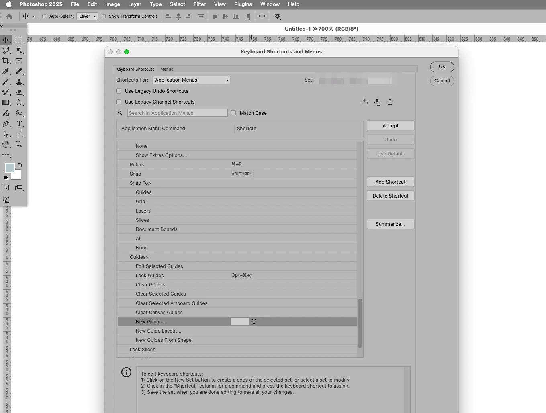
Task: Open the options bar gear settings
Action: pos(277,16)
